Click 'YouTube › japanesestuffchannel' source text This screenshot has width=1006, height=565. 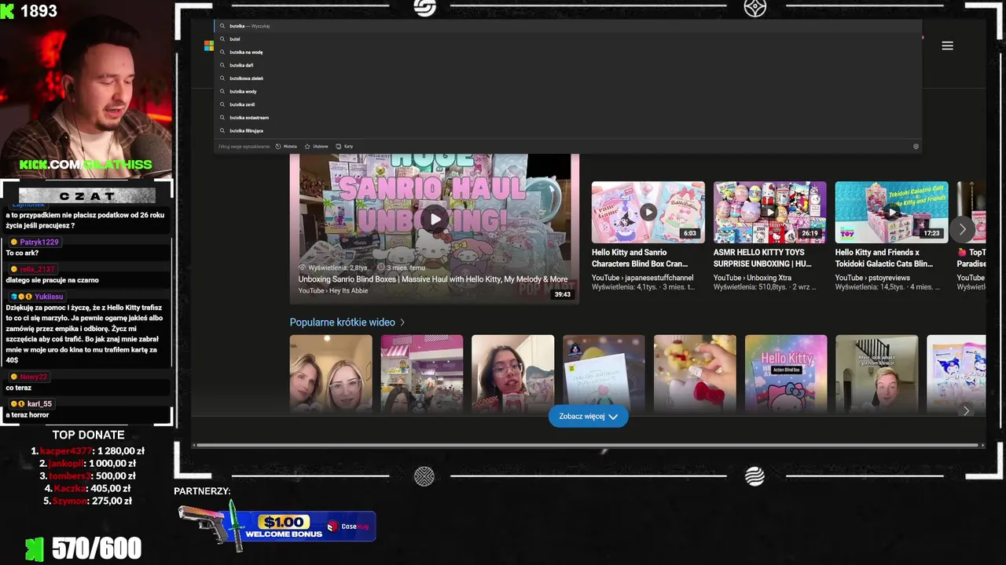point(642,278)
